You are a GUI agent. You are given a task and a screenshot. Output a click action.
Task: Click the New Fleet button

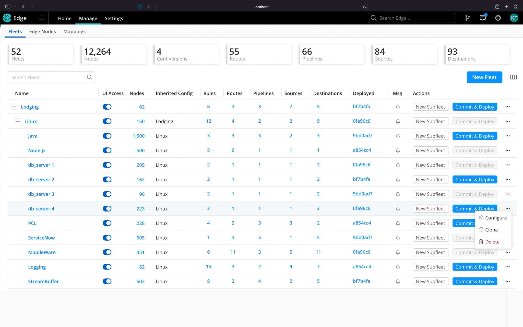coord(484,77)
